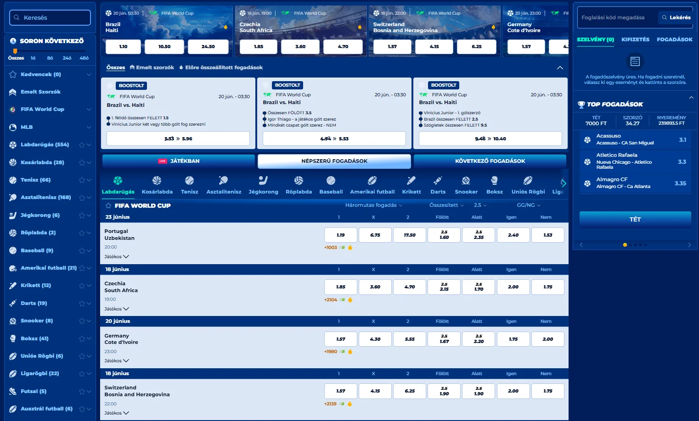This screenshot has height=421, width=699.
Task: Open the KIFIZETÉS tab
Action: (x=635, y=39)
